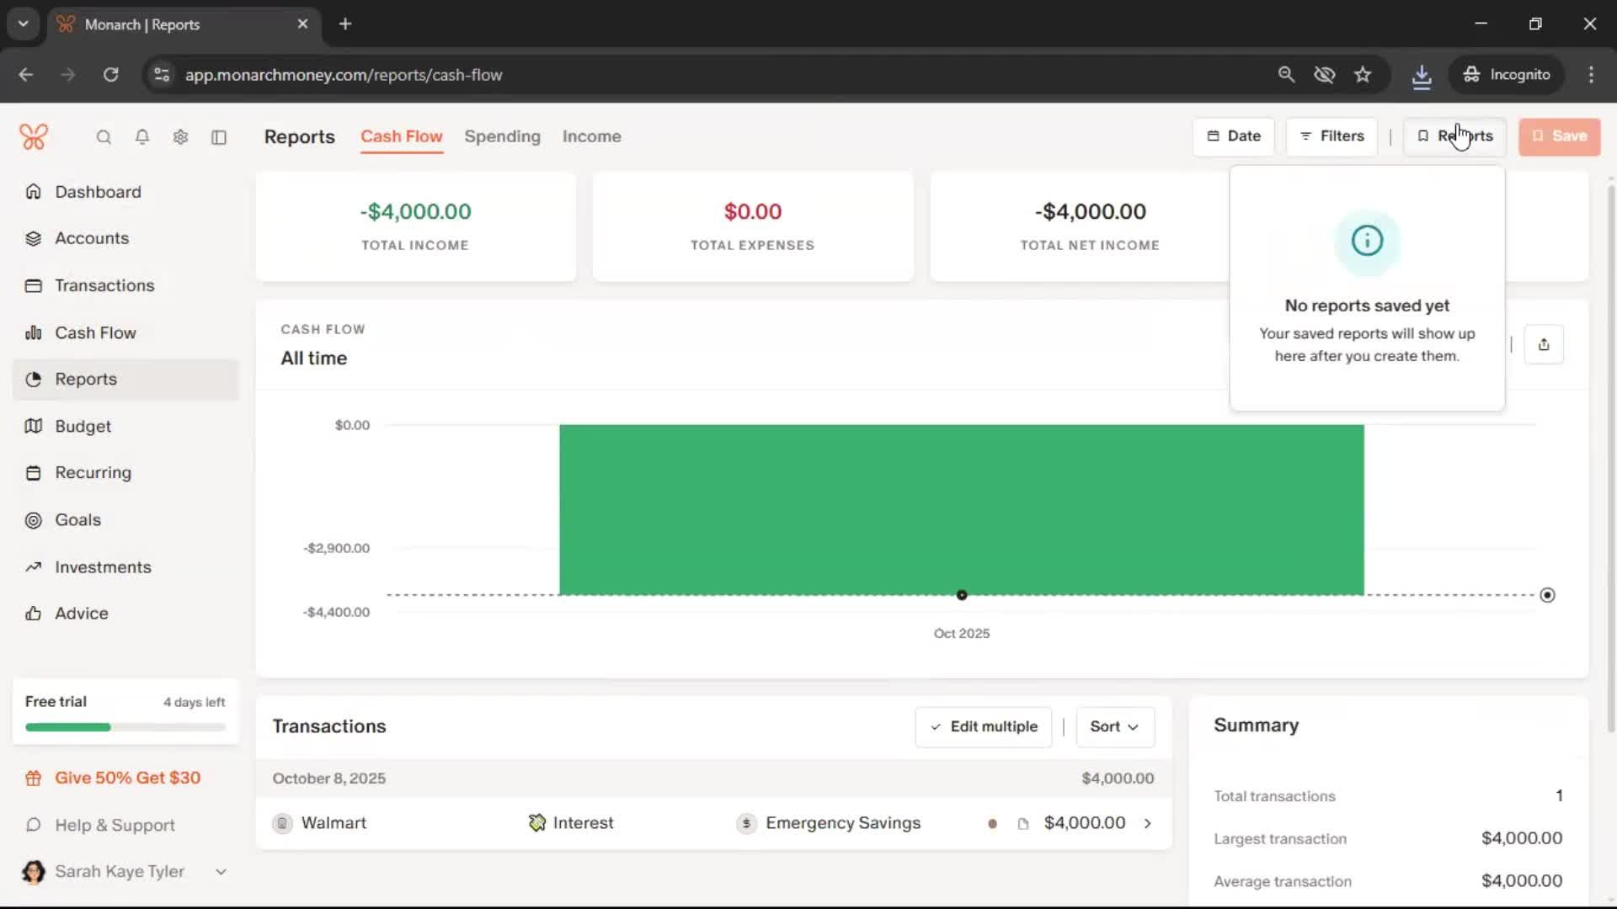This screenshot has height=909, width=1617.
Task: Open the notifications bell icon
Action: pyautogui.click(x=142, y=137)
